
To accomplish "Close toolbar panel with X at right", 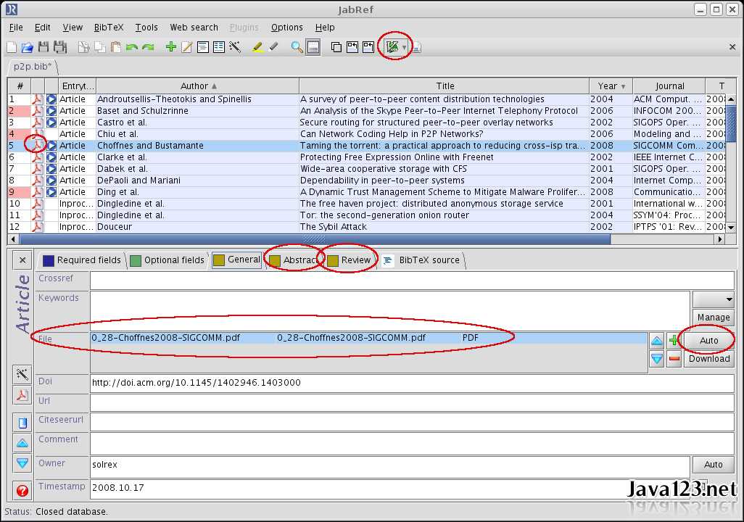I will click(x=732, y=47).
